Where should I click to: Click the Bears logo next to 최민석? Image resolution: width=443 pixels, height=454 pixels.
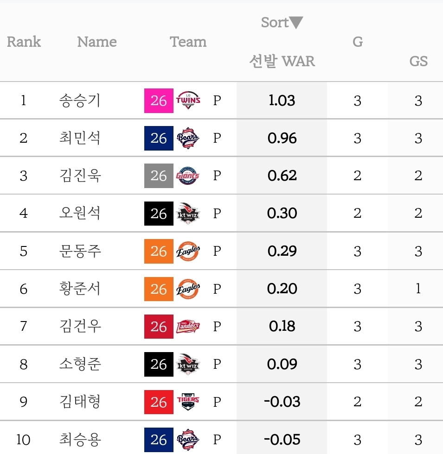pyautogui.click(x=188, y=138)
